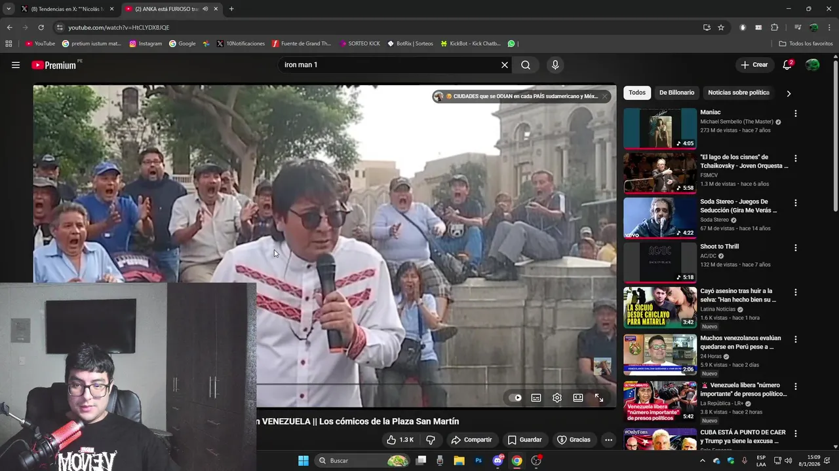Bookmark this page with the star icon

pyautogui.click(x=721, y=27)
